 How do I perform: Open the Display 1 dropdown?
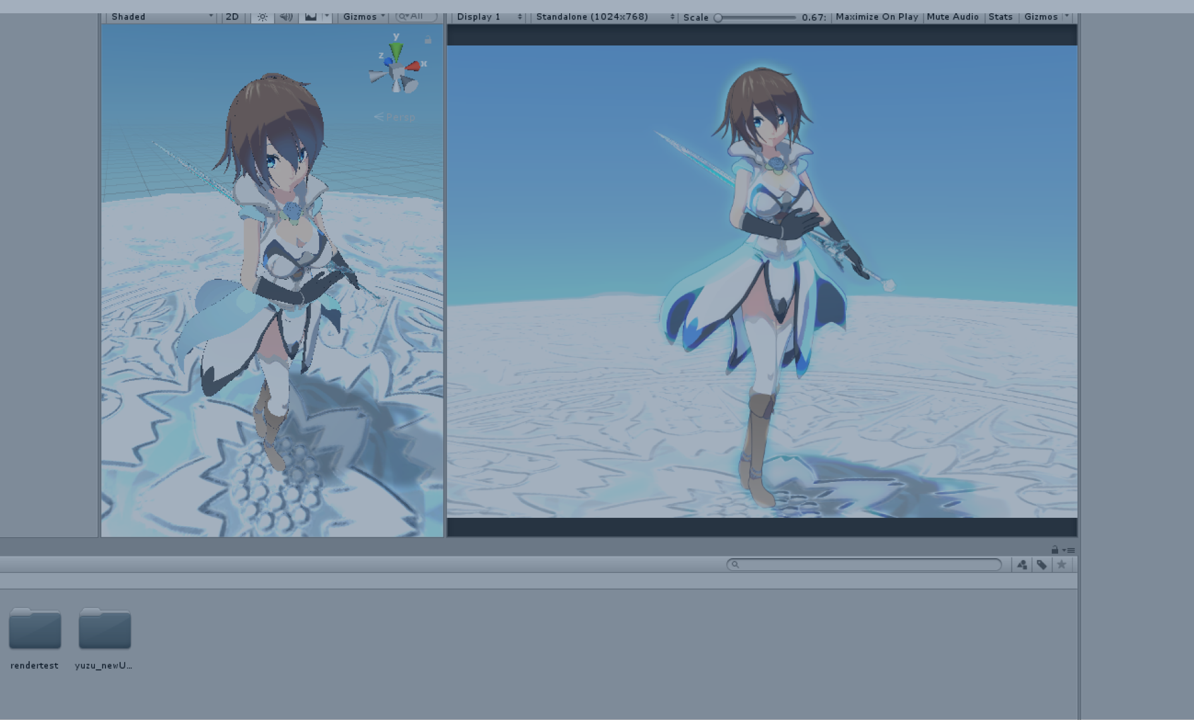tap(488, 17)
